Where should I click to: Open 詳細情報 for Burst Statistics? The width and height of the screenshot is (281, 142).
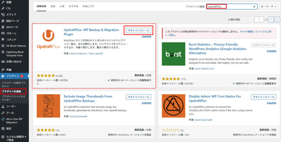271,51
